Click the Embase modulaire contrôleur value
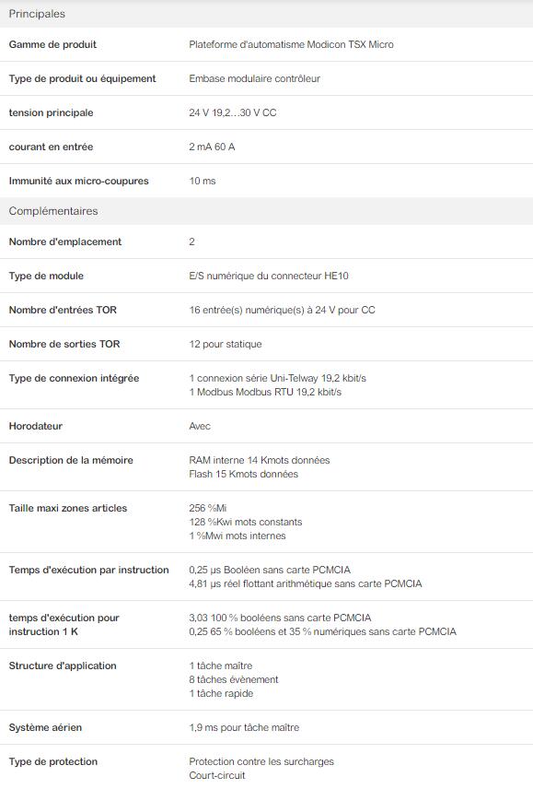Image resolution: width=533 pixels, height=789 pixels. (x=255, y=78)
